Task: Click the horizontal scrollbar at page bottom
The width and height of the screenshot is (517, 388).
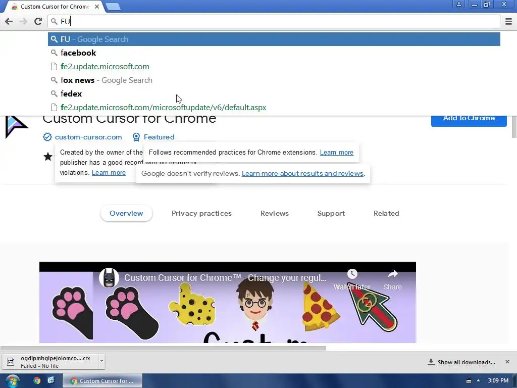Action: (163, 348)
